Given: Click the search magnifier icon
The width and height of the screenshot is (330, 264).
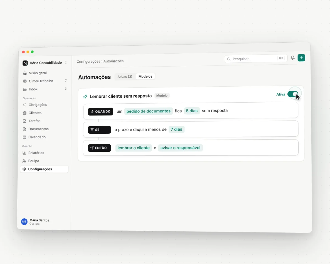Looking at the screenshot, I should 229,59.
